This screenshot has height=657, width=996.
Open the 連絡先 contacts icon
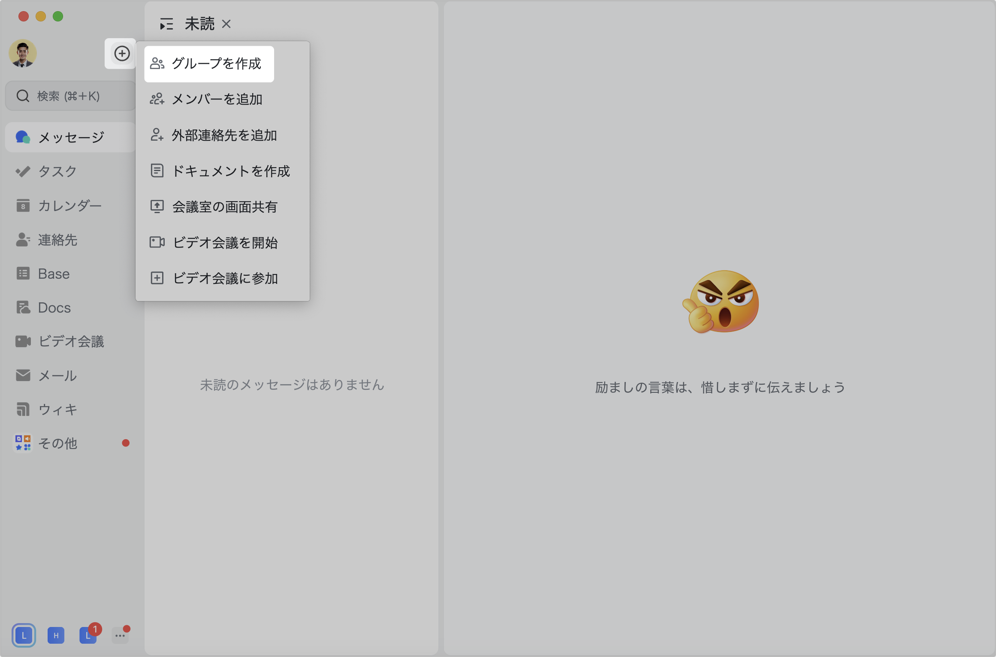[x=58, y=240]
